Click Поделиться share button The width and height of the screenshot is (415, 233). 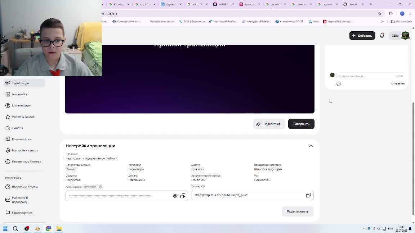pos(269,124)
